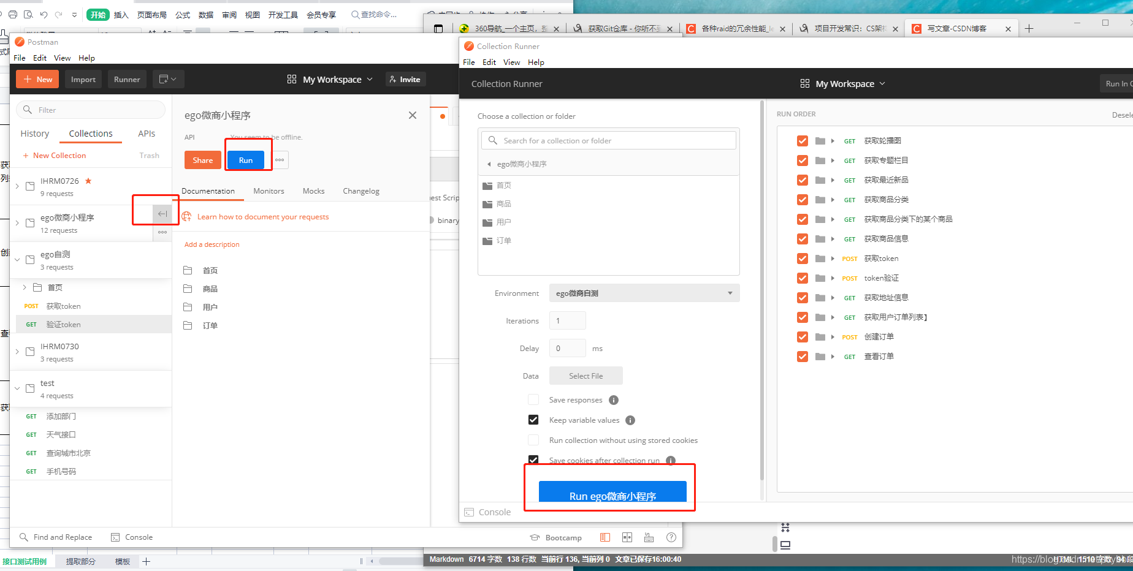
Task: Uncheck the 查看订单 request in run order
Action: tap(802, 357)
